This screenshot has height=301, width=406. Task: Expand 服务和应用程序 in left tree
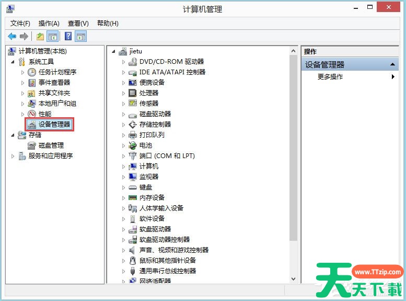pos(13,156)
